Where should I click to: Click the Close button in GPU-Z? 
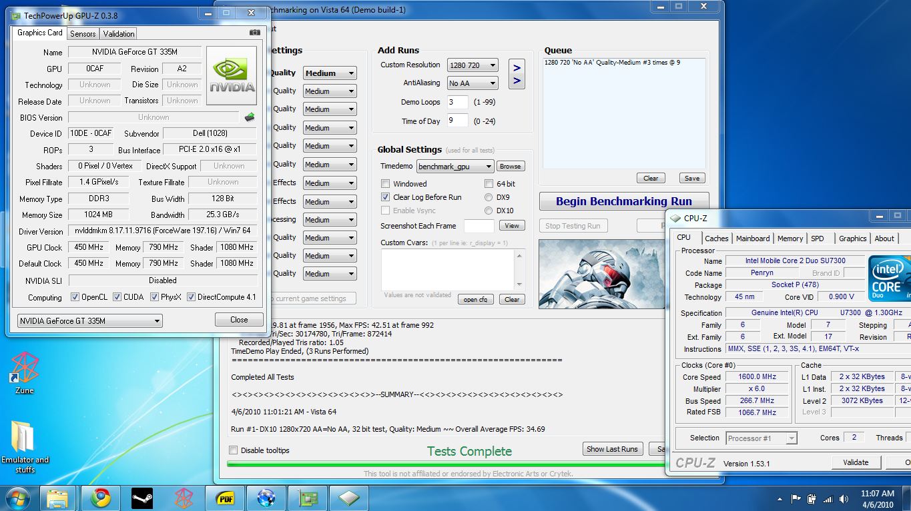(x=239, y=320)
